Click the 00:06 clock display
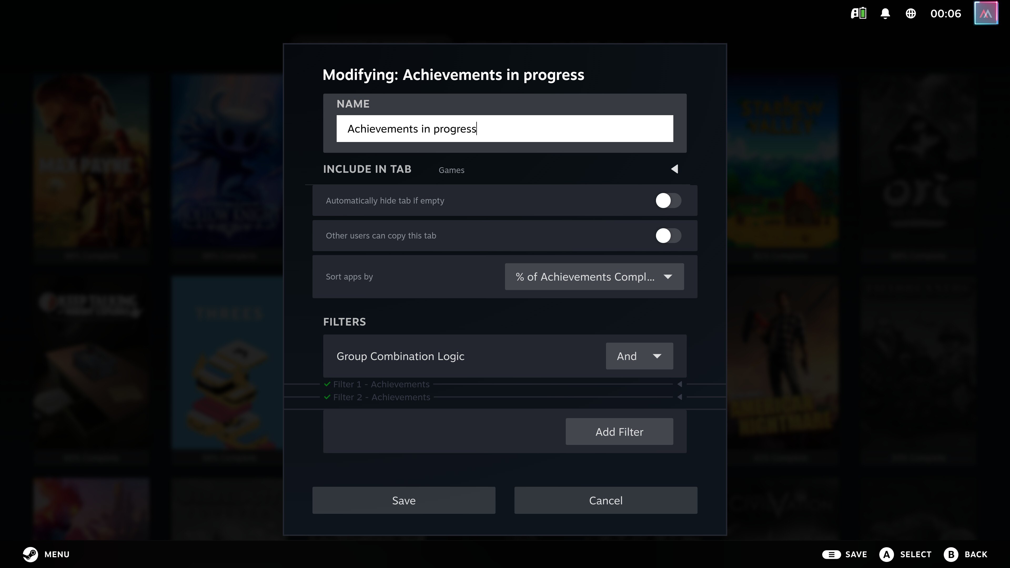The width and height of the screenshot is (1010, 568). click(945, 14)
